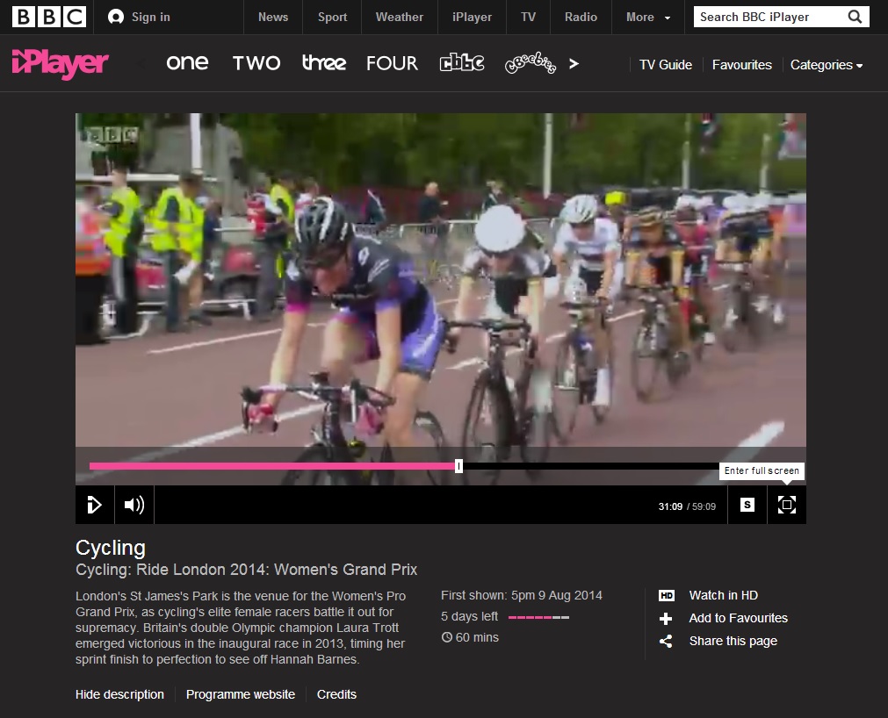Open the Categories dropdown
The width and height of the screenshot is (888, 718).
[826, 65]
